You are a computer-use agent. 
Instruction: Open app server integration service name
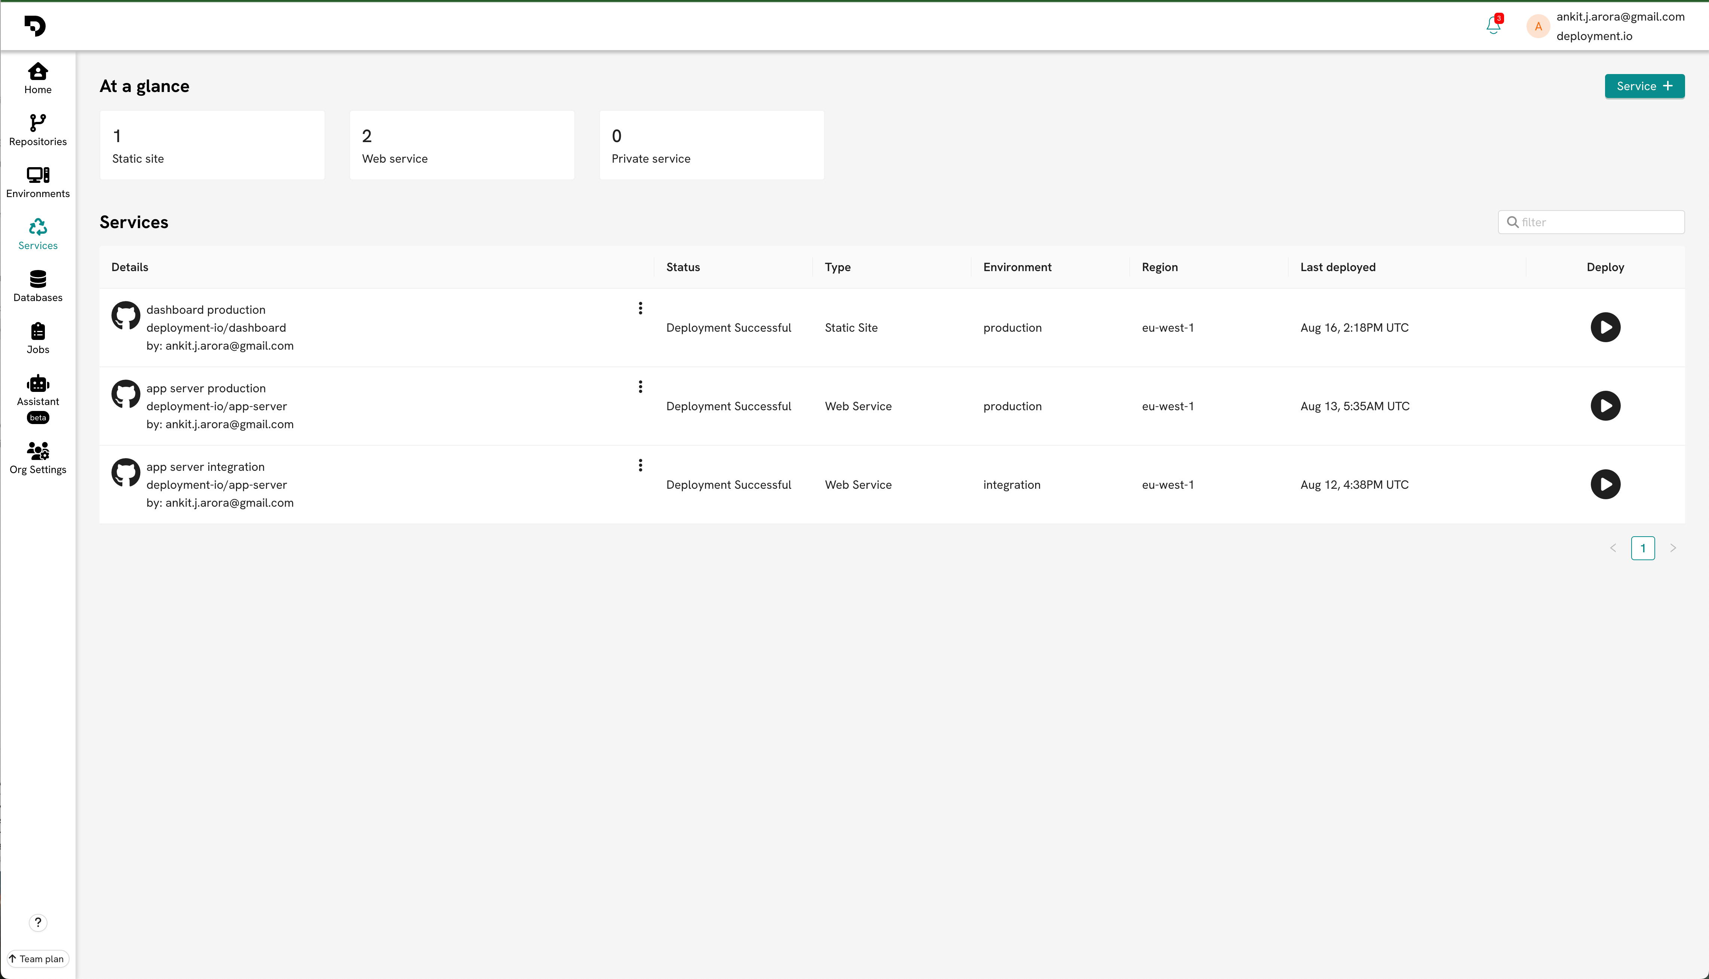pyautogui.click(x=205, y=467)
